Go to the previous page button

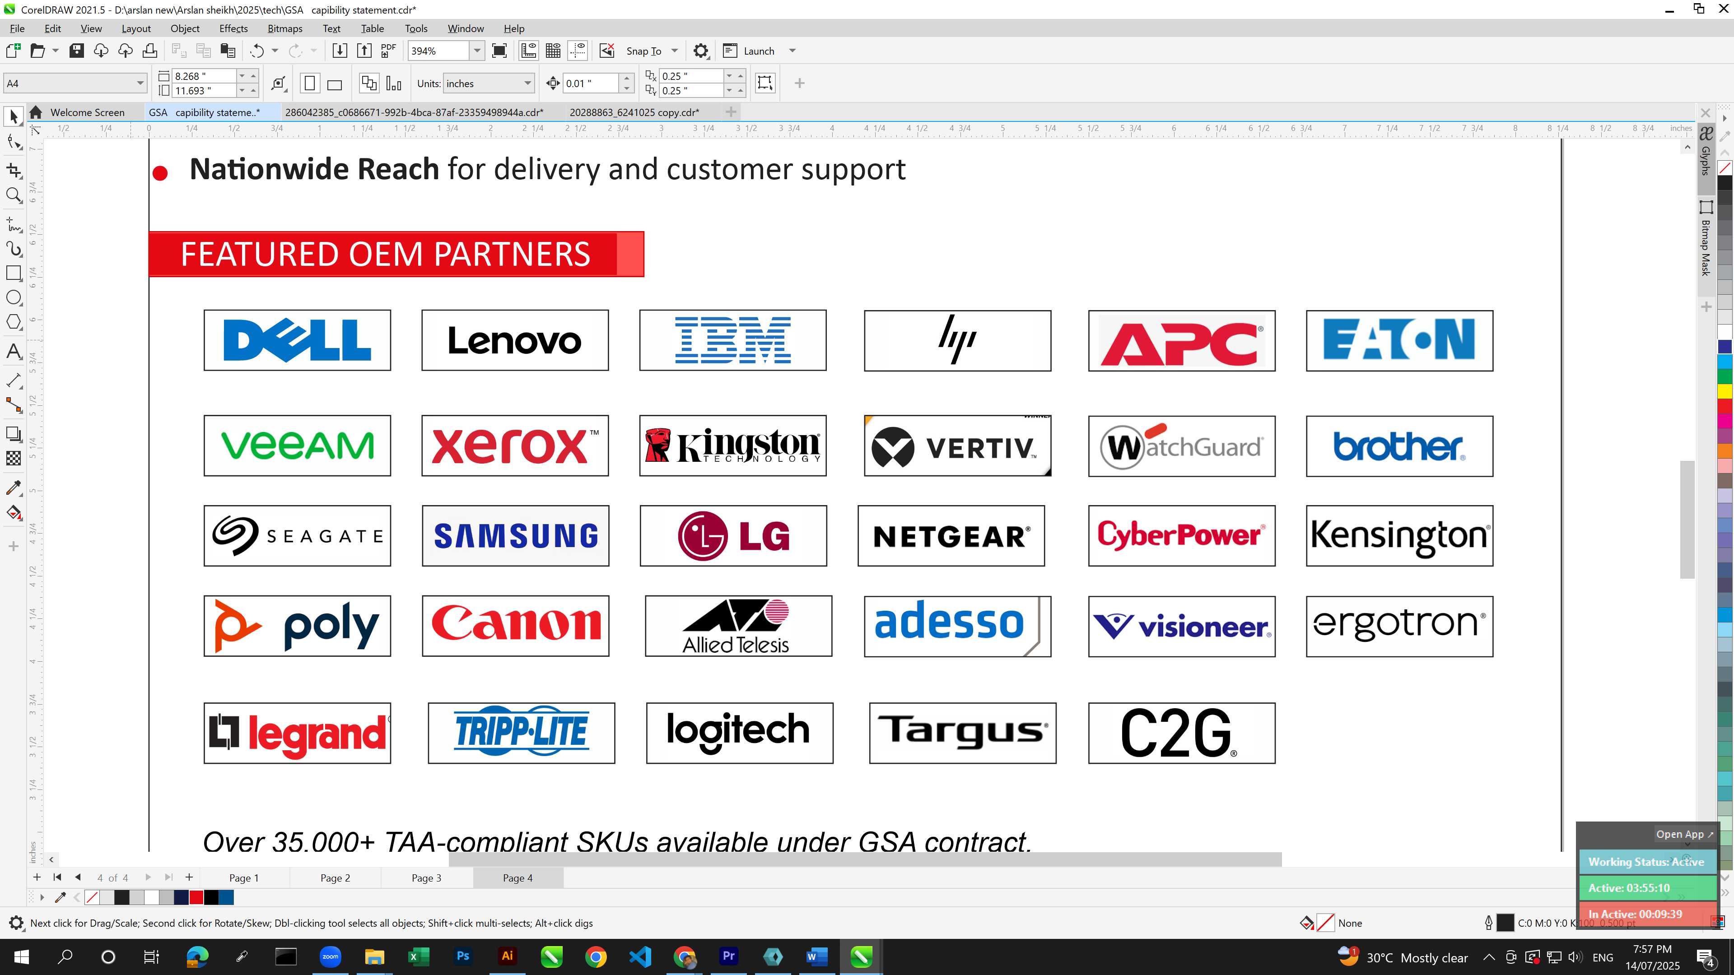point(78,877)
